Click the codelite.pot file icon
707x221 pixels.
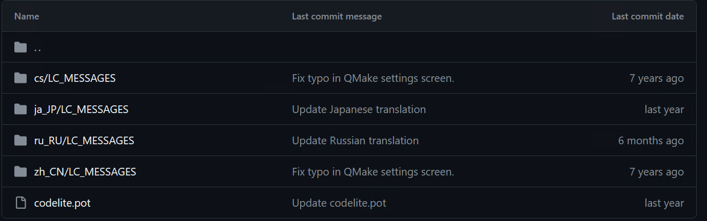(21, 203)
